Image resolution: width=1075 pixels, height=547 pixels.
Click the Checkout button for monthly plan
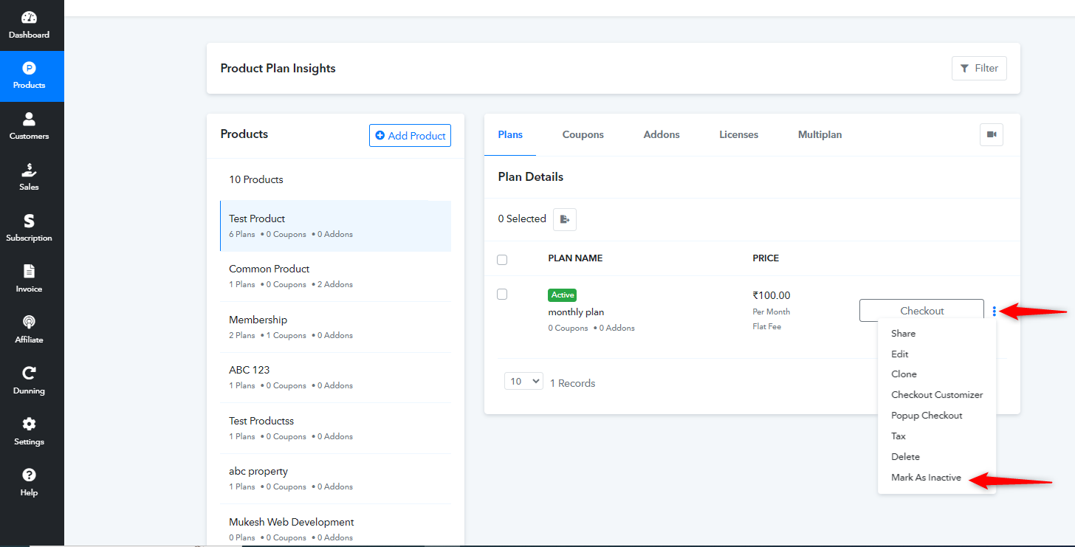coord(921,311)
